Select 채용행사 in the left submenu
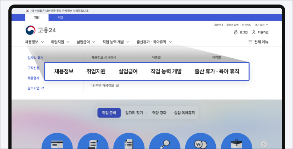Viewport: 293px width, 149px height. tap(34, 78)
